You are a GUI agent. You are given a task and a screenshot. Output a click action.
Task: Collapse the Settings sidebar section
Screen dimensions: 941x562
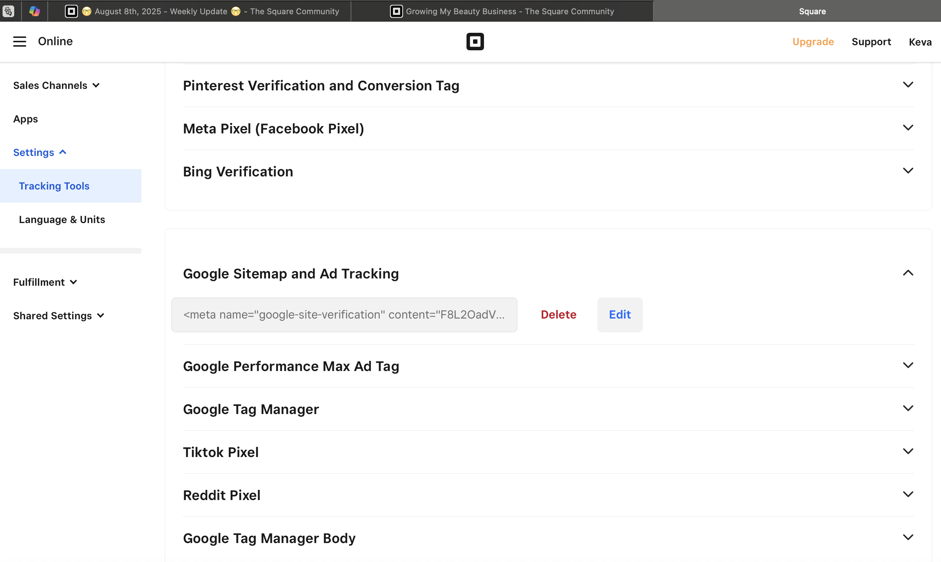pyautogui.click(x=40, y=152)
